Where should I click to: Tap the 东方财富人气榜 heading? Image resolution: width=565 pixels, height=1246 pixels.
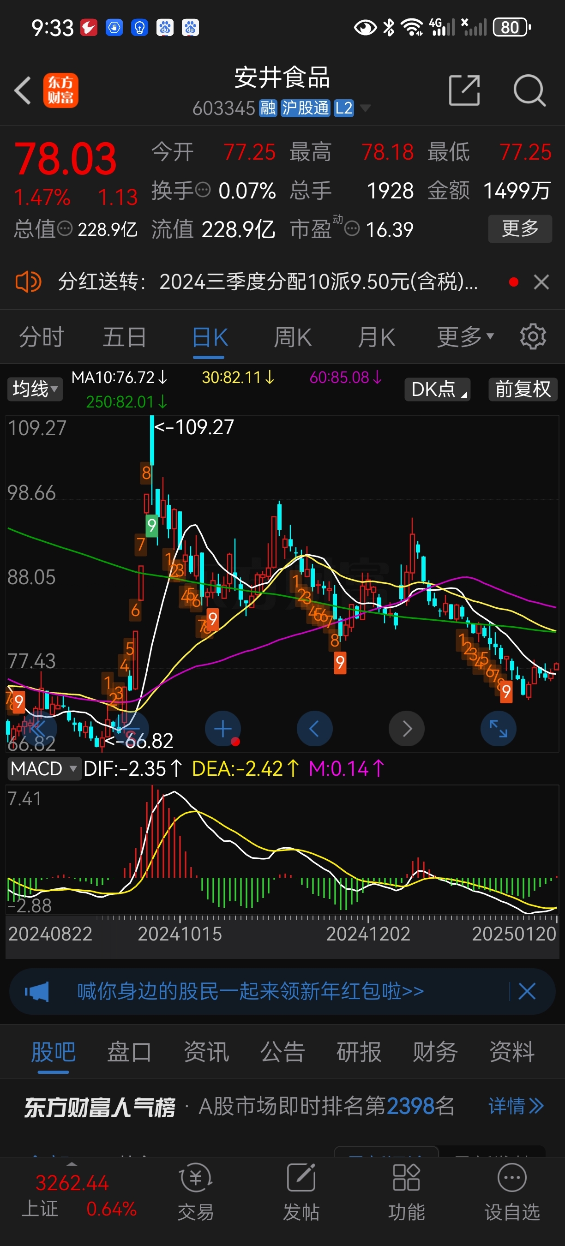pos(100,1107)
